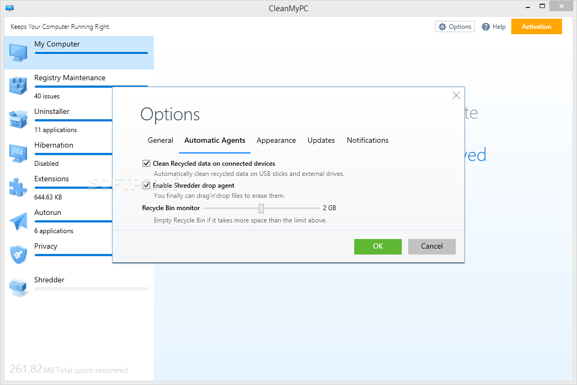Toggle Enable Shredder drop agent checkbox

click(146, 186)
